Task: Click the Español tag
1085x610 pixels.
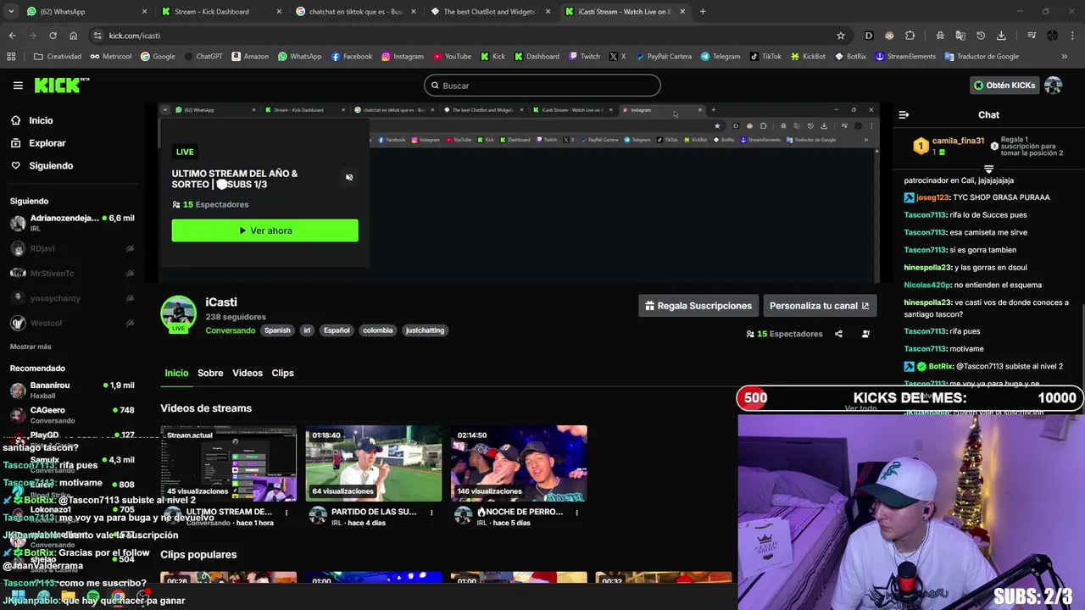Action: click(337, 330)
